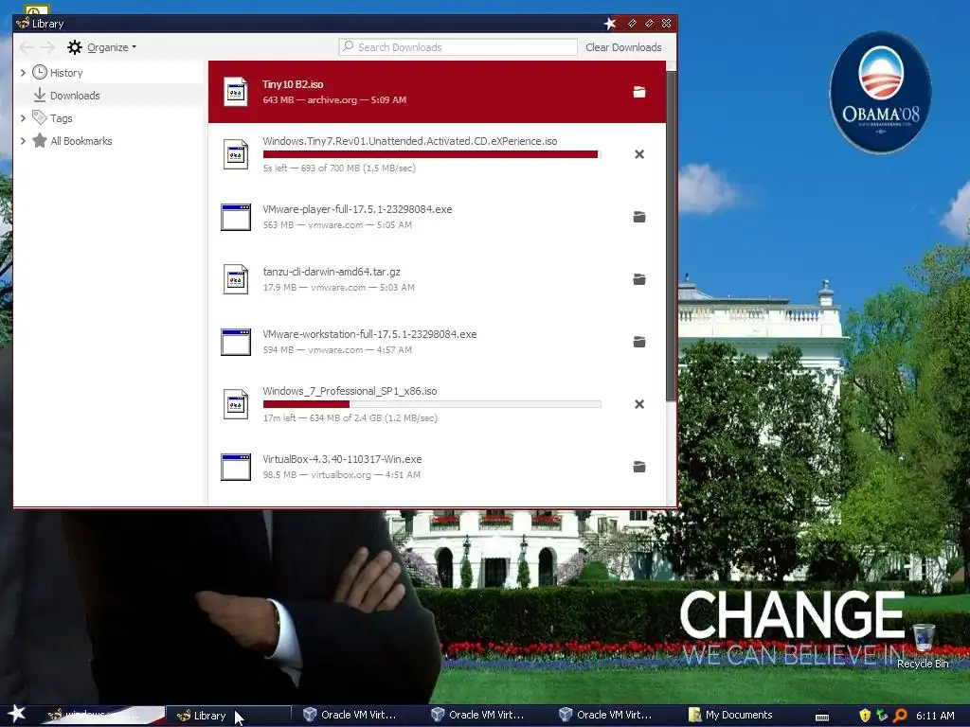Click '17m left — 634 MB of 2.4 GB' status

pyautogui.click(x=350, y=417)
